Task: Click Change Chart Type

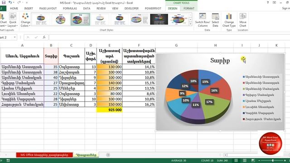Action: pyautogui.click(x=229, y=20)
